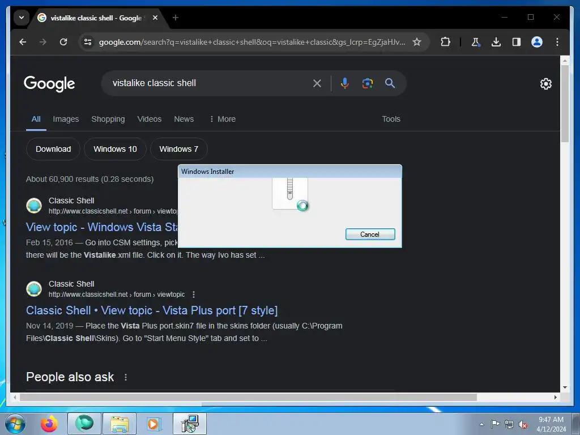This screenshot has height=435, width=580.
Task: Toggle the Chrome side panel
Action: coord(517,42)
